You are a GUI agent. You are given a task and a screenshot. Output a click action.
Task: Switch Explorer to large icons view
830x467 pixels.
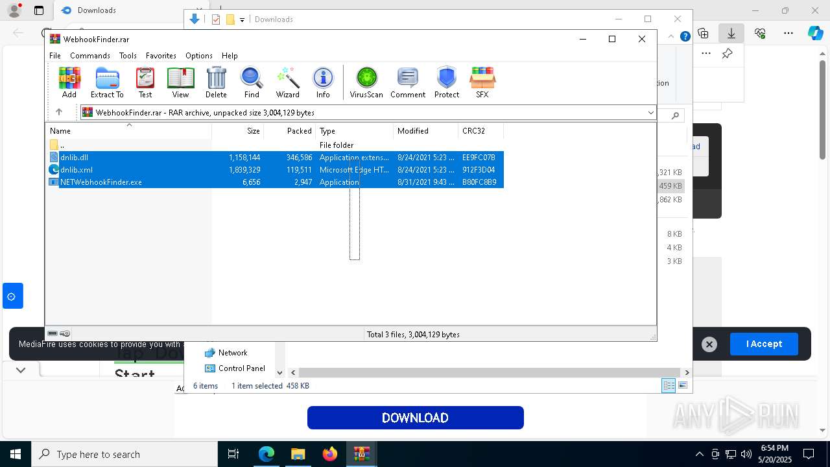pos(683,386)
